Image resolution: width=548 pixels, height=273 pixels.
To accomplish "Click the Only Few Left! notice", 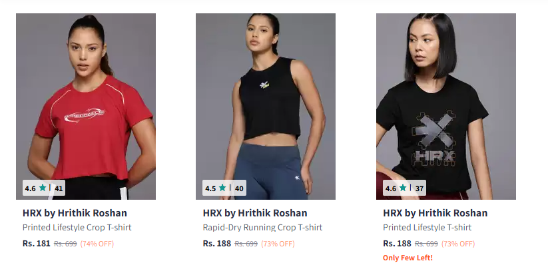I will 408,258.
